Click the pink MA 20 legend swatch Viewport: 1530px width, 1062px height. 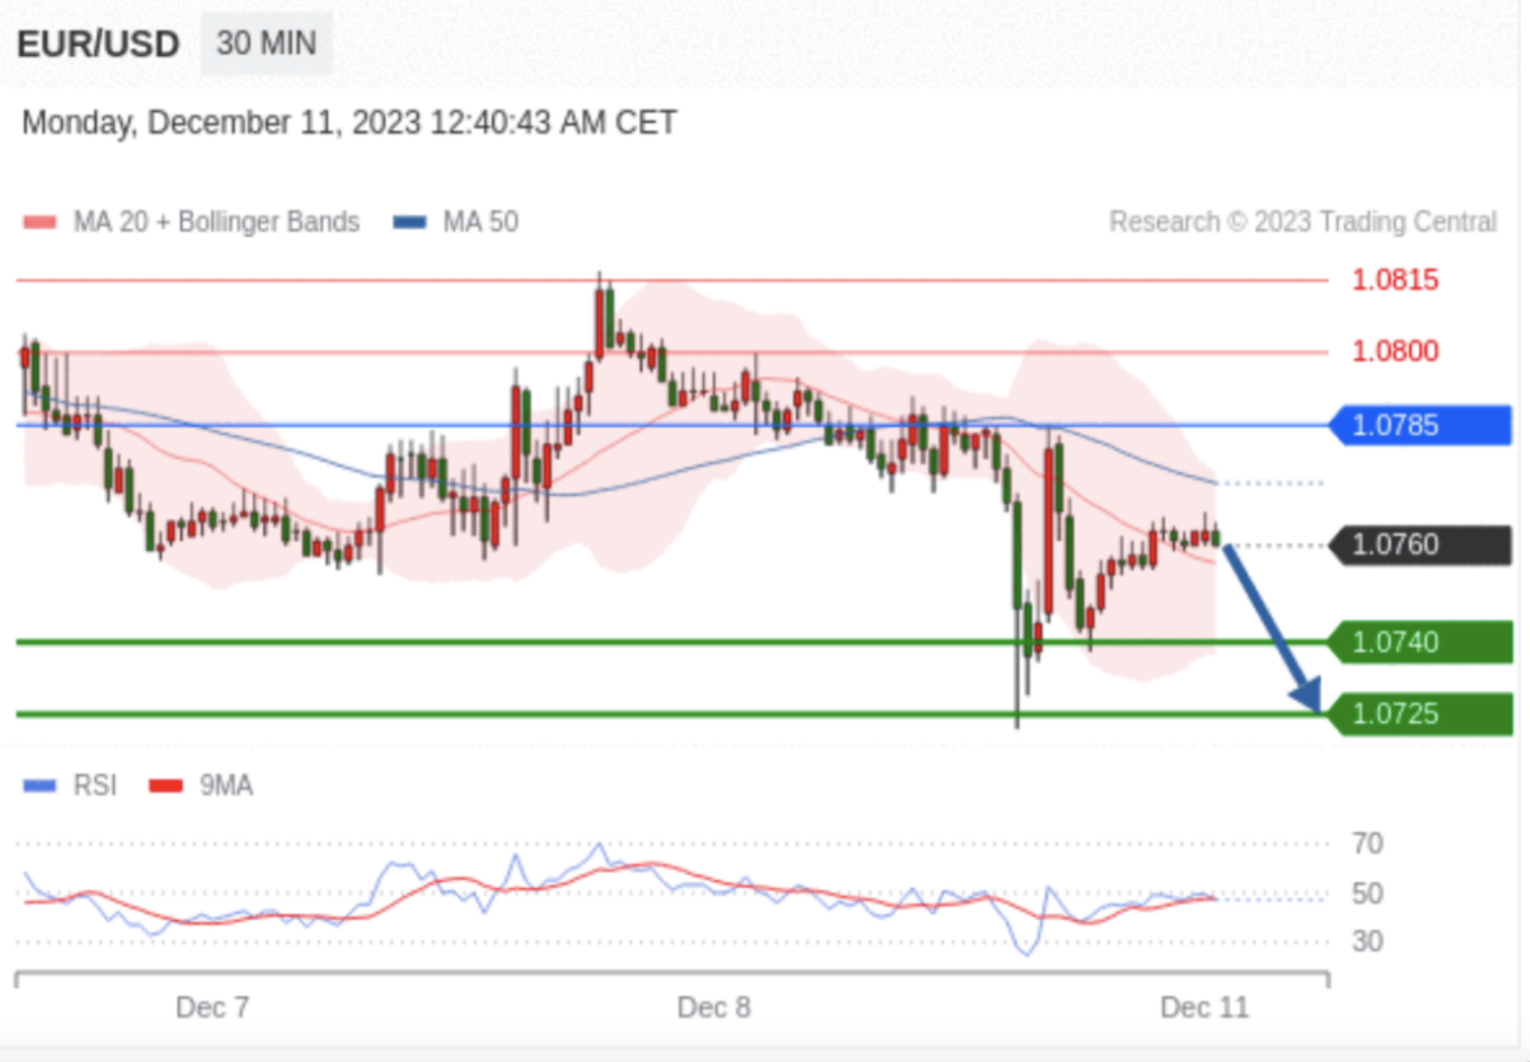[40, 223]
